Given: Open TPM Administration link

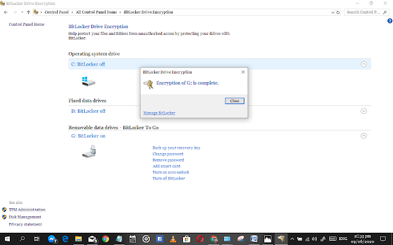Looking at the screenshot, I should 27,209.
